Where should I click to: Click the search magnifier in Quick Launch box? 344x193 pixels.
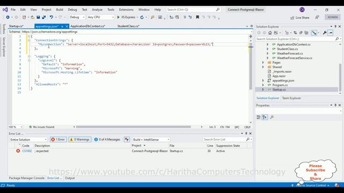point(218,10)
